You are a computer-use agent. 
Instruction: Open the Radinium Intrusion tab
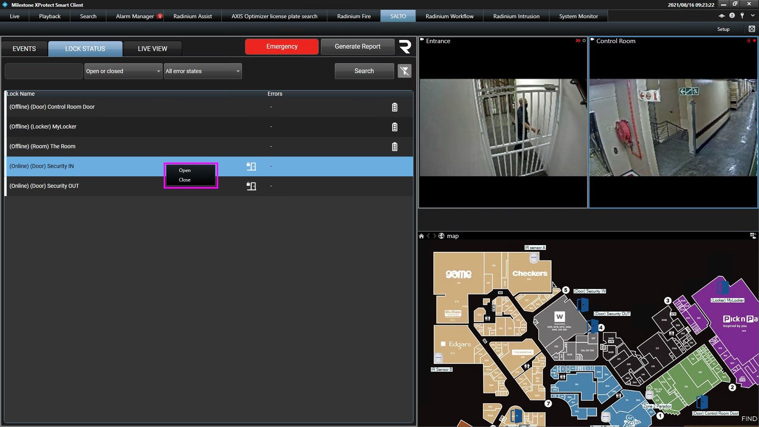click(x=516, y=16)
